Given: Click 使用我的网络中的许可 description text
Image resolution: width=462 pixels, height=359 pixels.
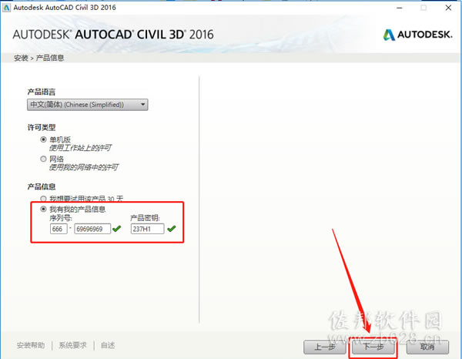Looking at the screenshot, I should (x=84, y=167).
